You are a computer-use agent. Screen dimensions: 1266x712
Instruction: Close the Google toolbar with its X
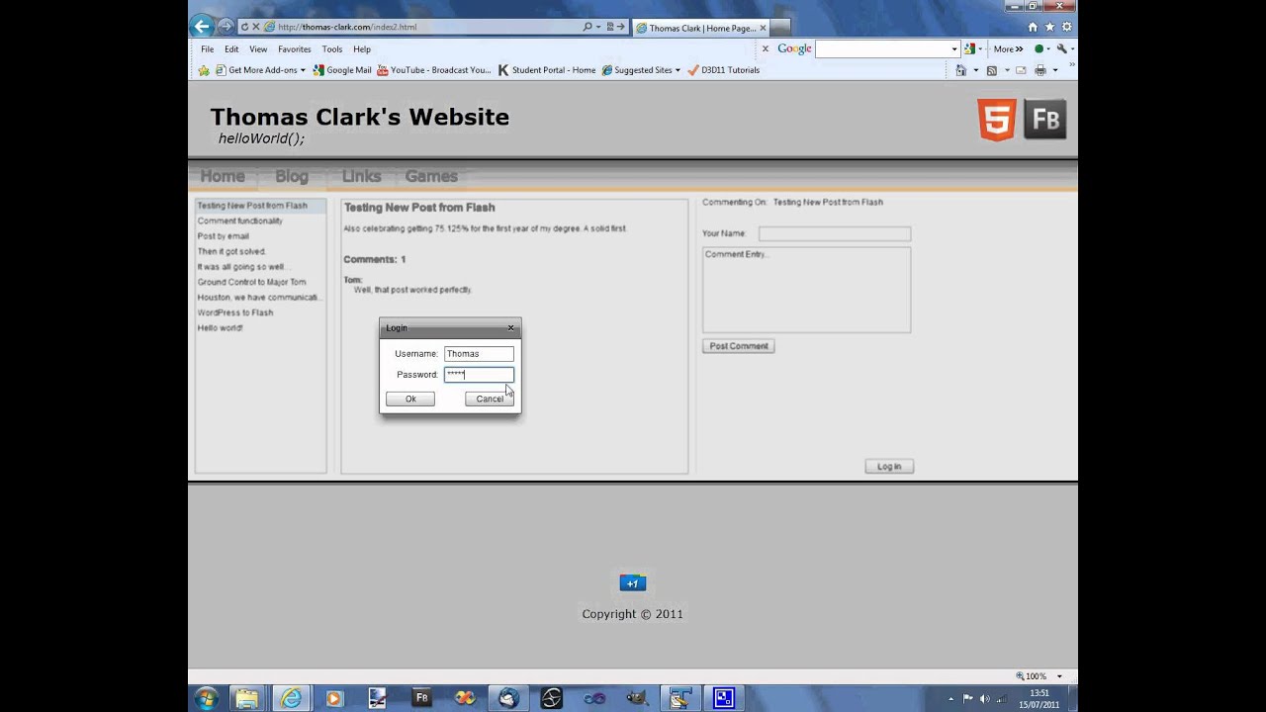[766, 48]
